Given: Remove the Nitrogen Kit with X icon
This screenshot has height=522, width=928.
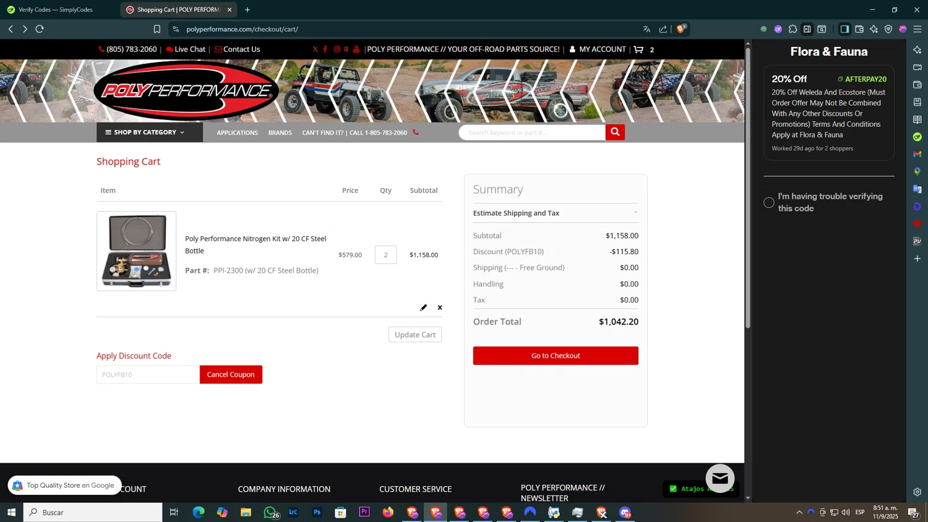Looking at the screenshot, I should coord(440,307).
